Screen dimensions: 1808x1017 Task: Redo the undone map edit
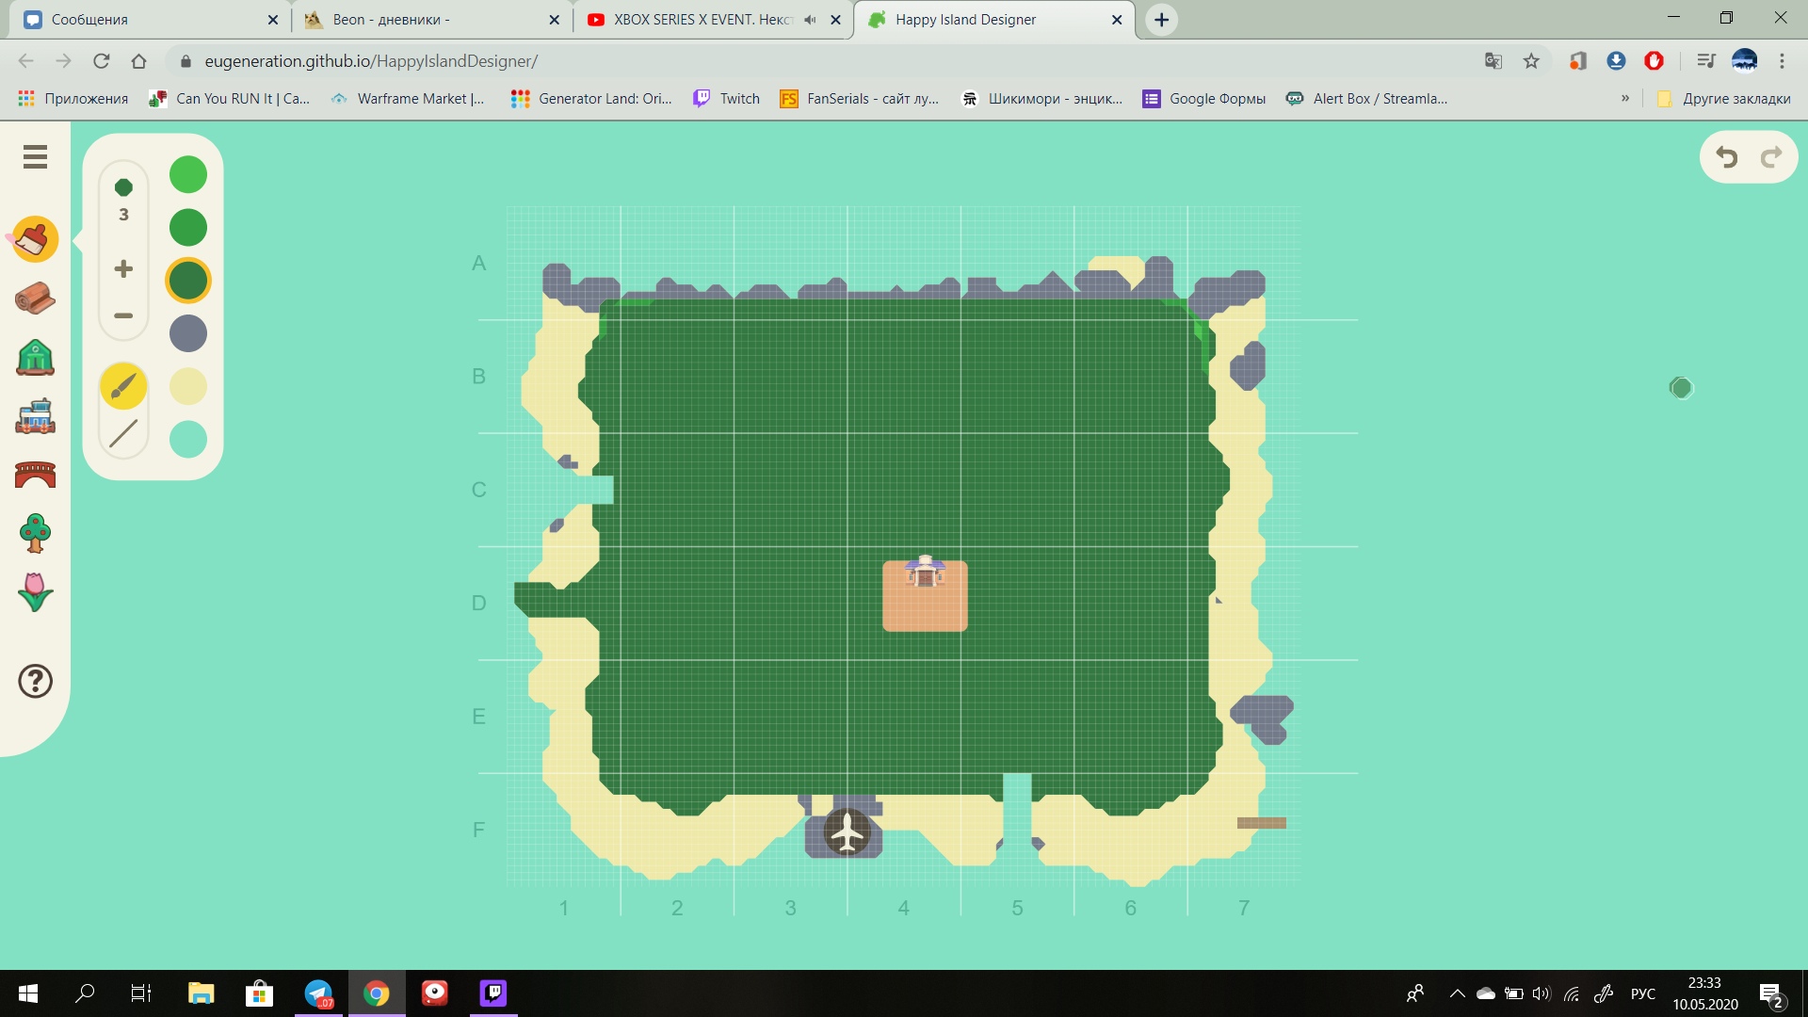pyautogui.click(x=1771, y=157)
